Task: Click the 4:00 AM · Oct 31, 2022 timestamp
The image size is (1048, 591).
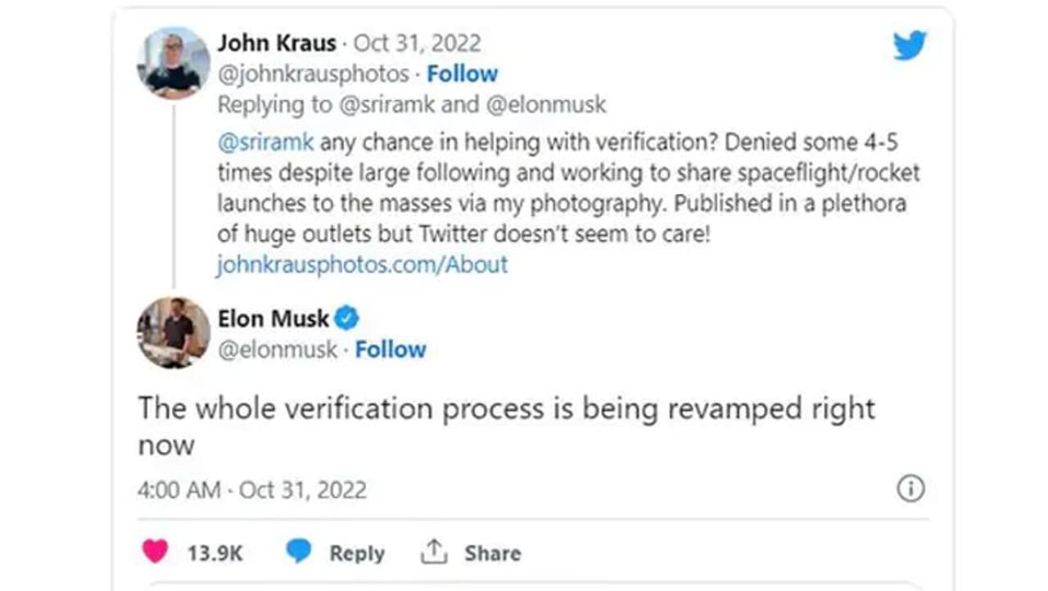Action: (x=252, y=489)
